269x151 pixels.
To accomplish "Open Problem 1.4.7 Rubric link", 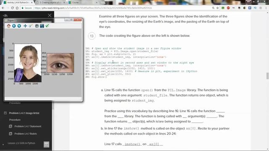I will point(26,134).
